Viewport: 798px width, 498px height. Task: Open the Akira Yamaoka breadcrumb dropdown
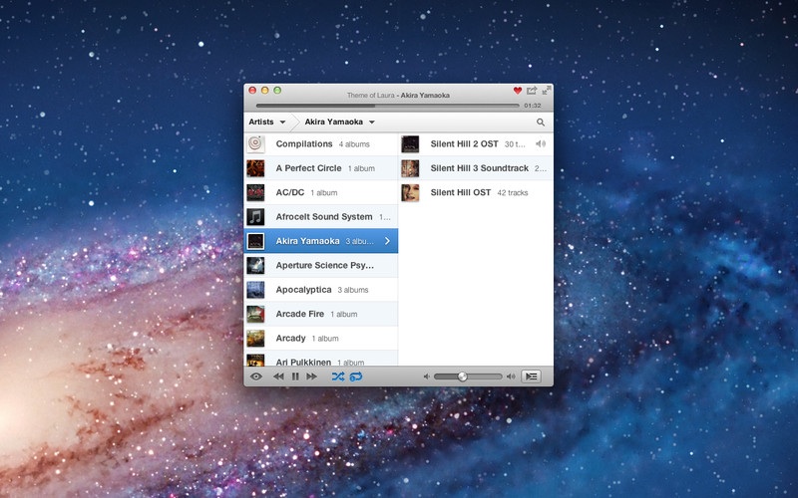point(339,123)
